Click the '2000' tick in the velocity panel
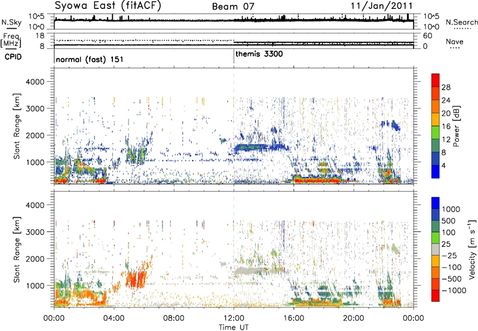The width and height of the screenshot is (478, 331). [35, 259]
